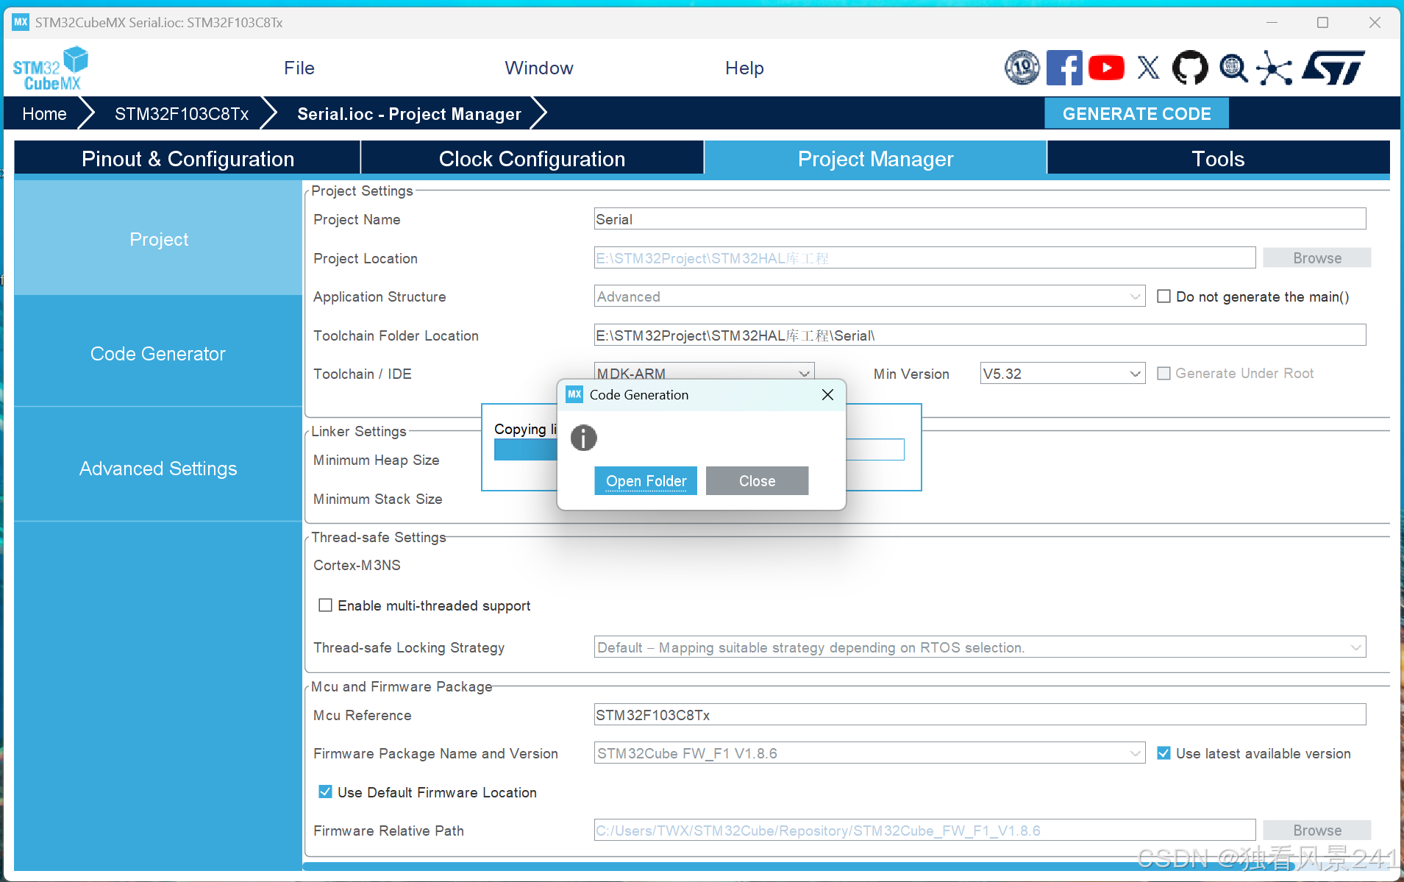1404x882 pixels.
Task: Click the STM32F103C8Tx breadcrumb
Action: click(182, 113)
